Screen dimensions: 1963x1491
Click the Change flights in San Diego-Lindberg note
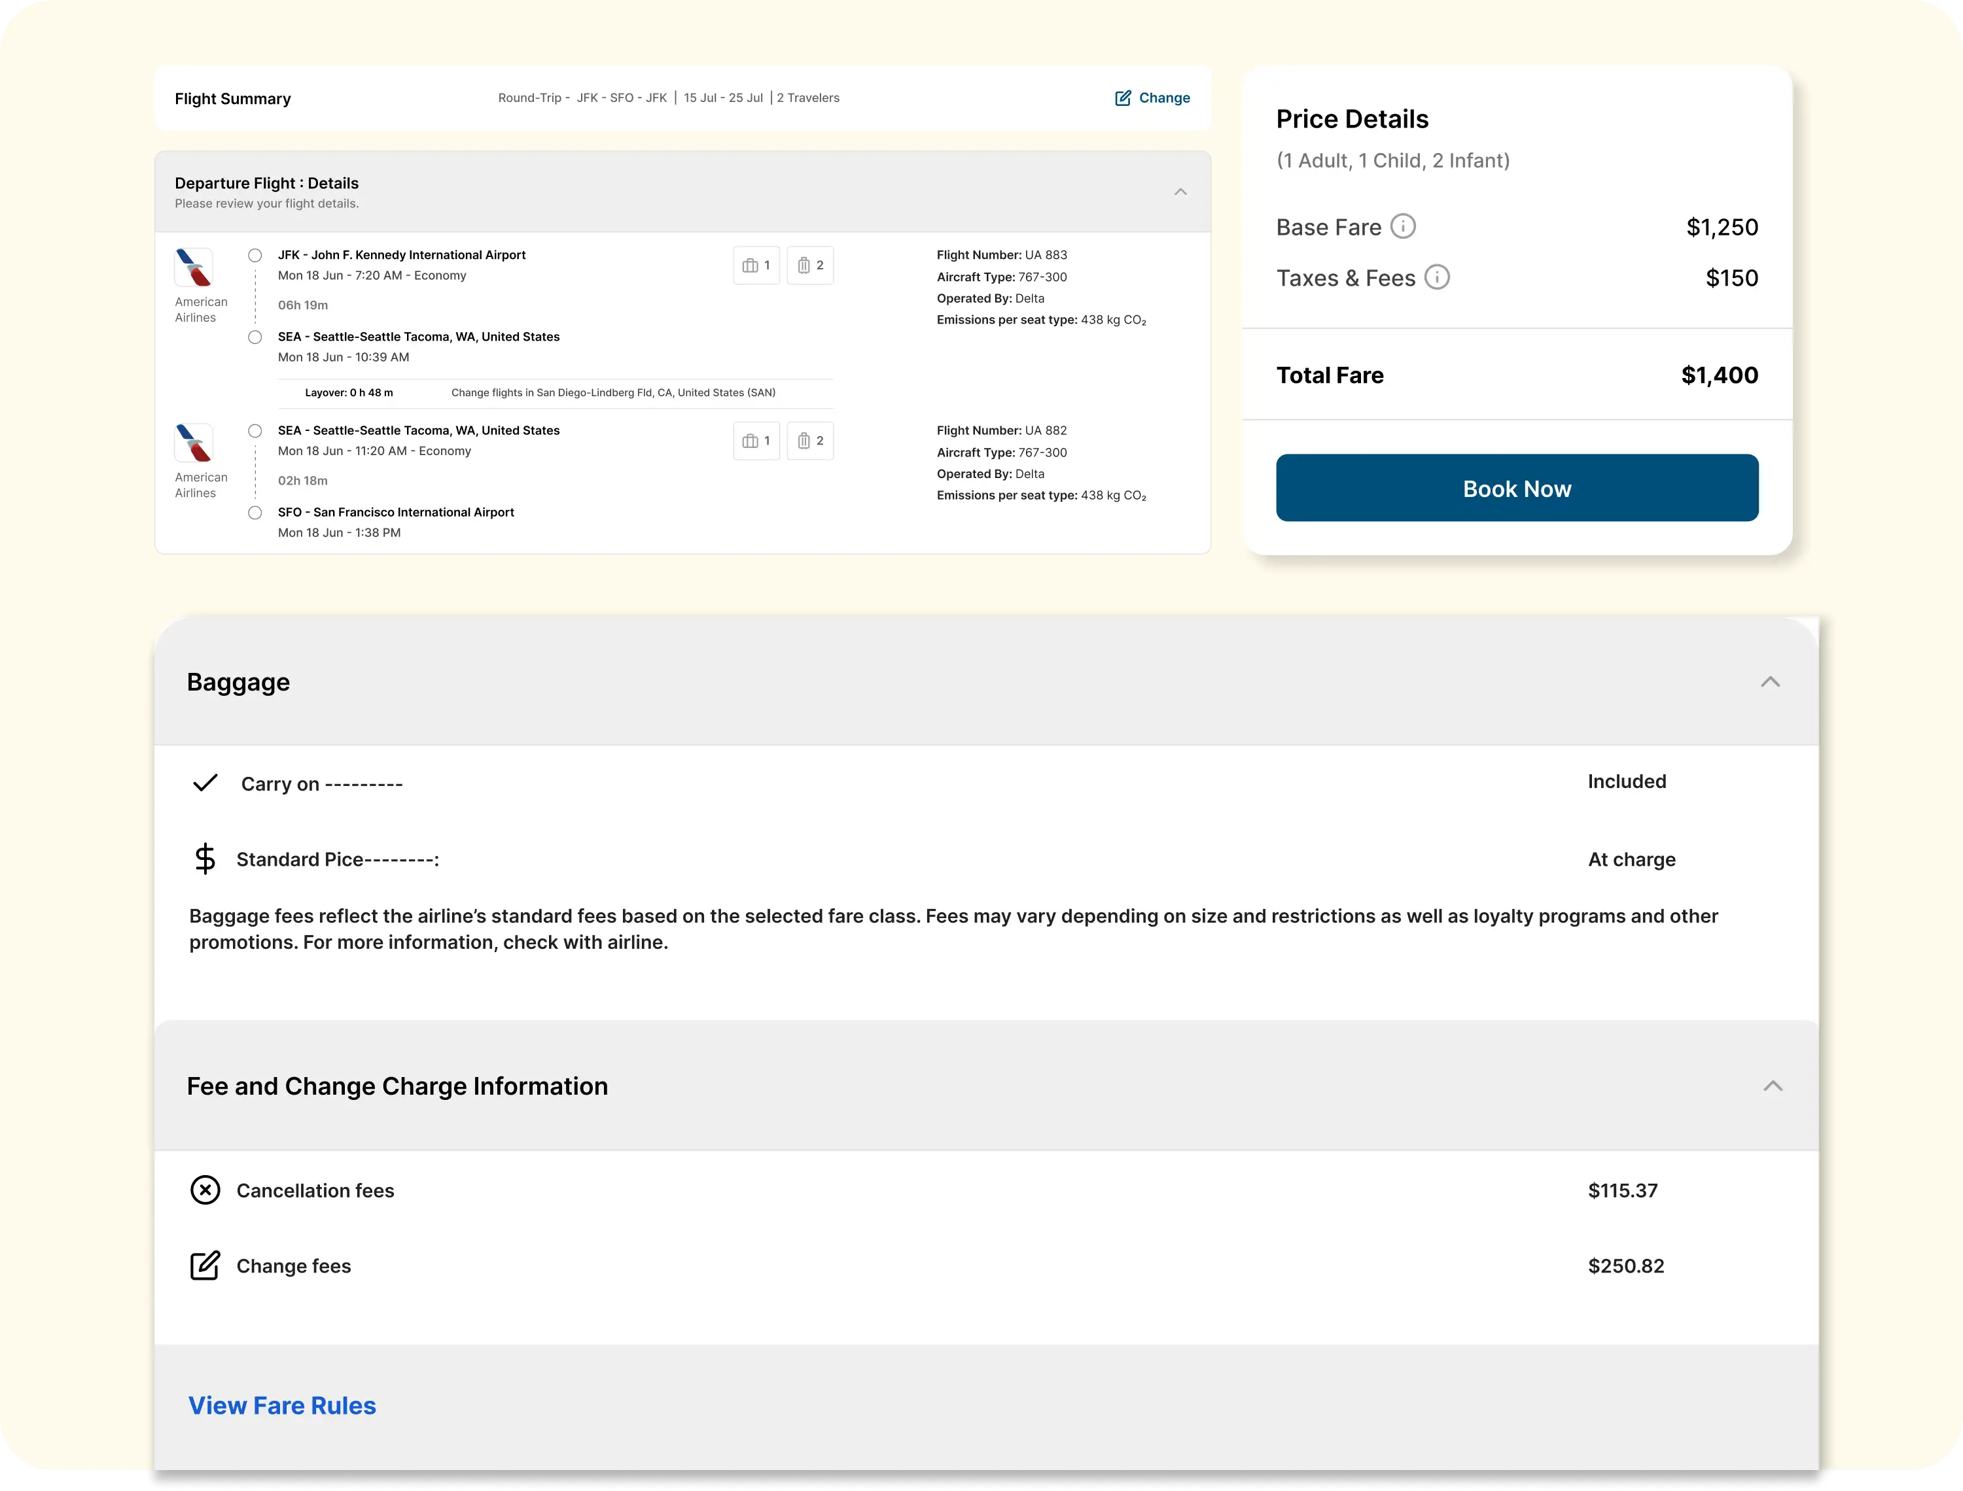pos(614,392)
